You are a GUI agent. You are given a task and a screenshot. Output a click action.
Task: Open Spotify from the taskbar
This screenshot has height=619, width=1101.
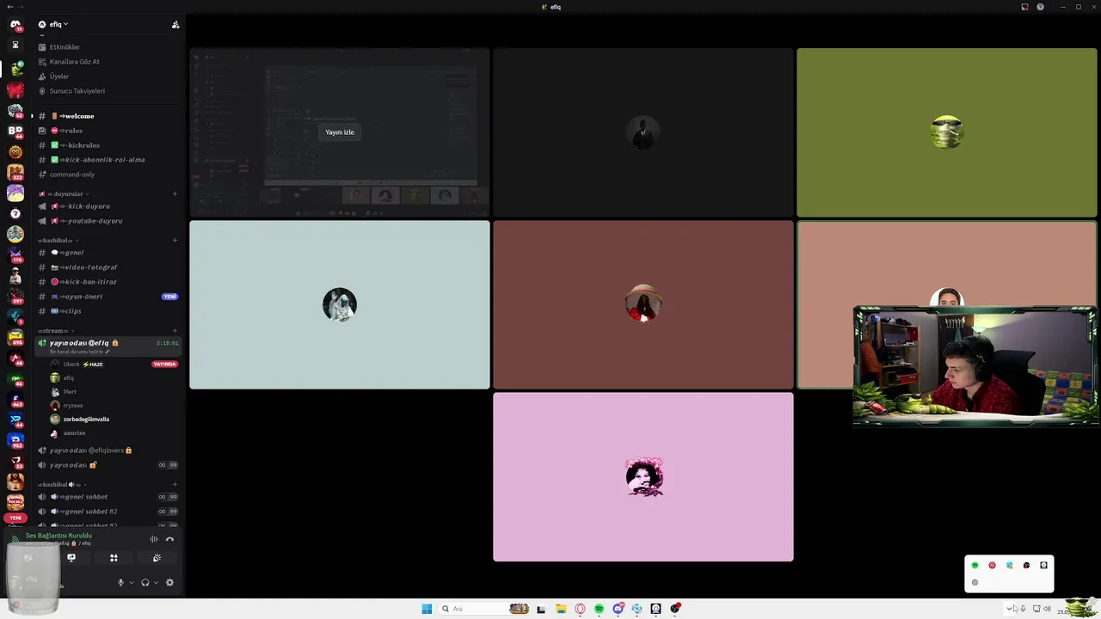click(599, 609)
